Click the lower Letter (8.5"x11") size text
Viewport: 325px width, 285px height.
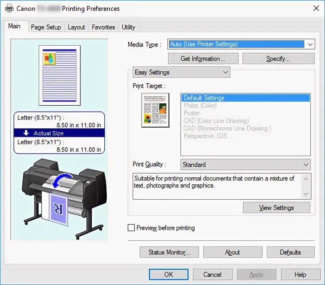pyautogui.click(x=41, y=142)
